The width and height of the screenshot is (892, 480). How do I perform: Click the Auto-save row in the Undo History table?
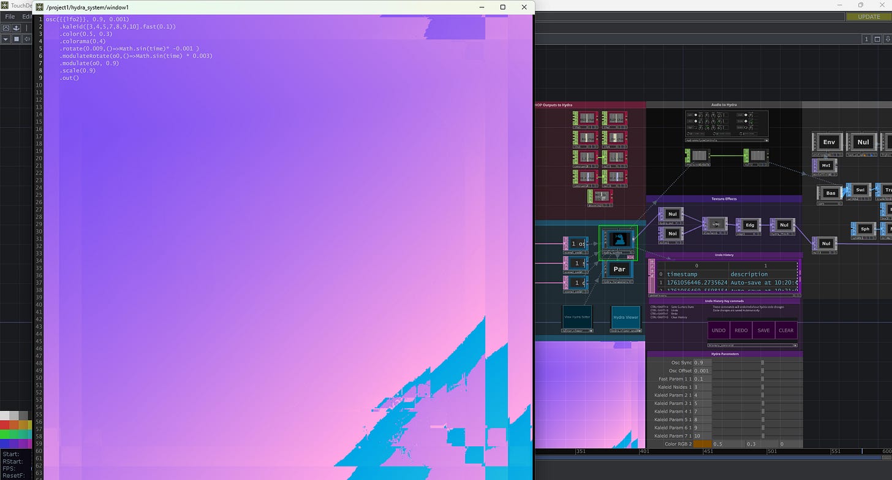[754, 282]
